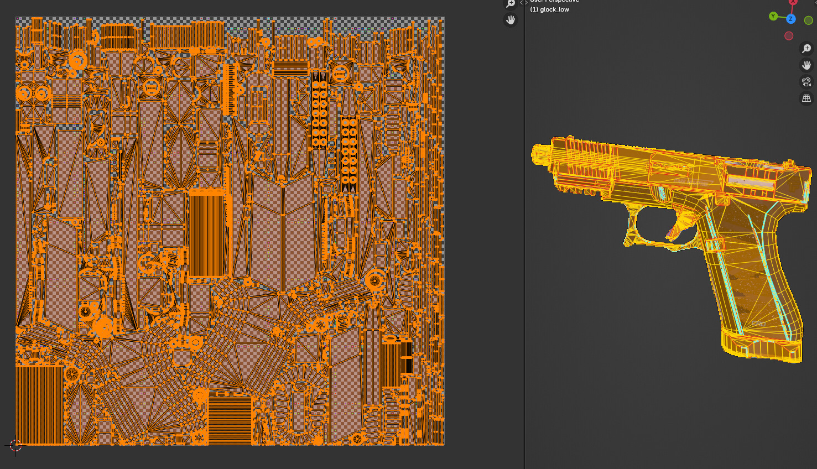The height and width of the screenshot is (469, 817).
Task: Click the 2D cursor crosshair in UV editor
Action: (15, 445)
